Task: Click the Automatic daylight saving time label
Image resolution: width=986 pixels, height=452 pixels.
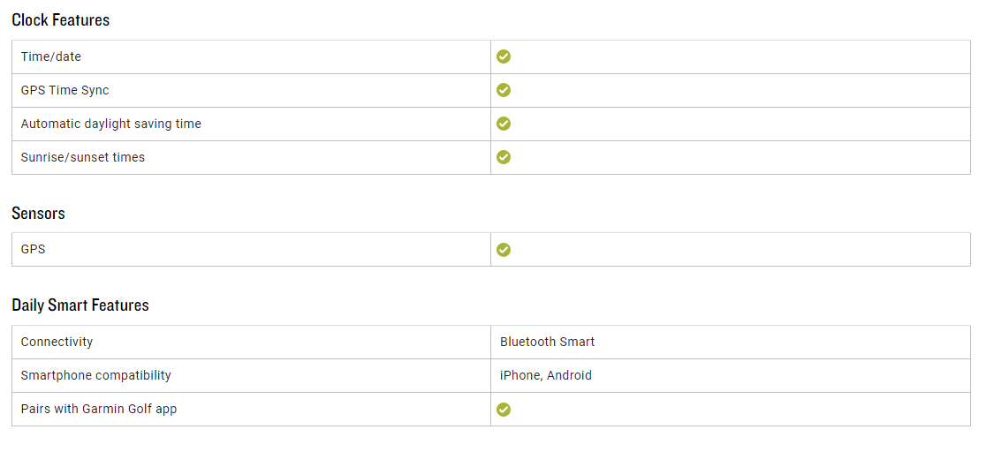Action: tap(111, 124)
